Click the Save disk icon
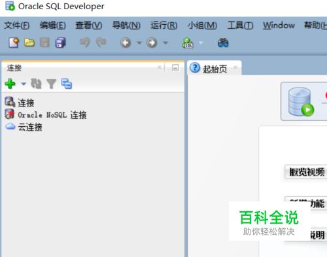The height and width of the screenshot is (257, 327). [x=44, y=43]
